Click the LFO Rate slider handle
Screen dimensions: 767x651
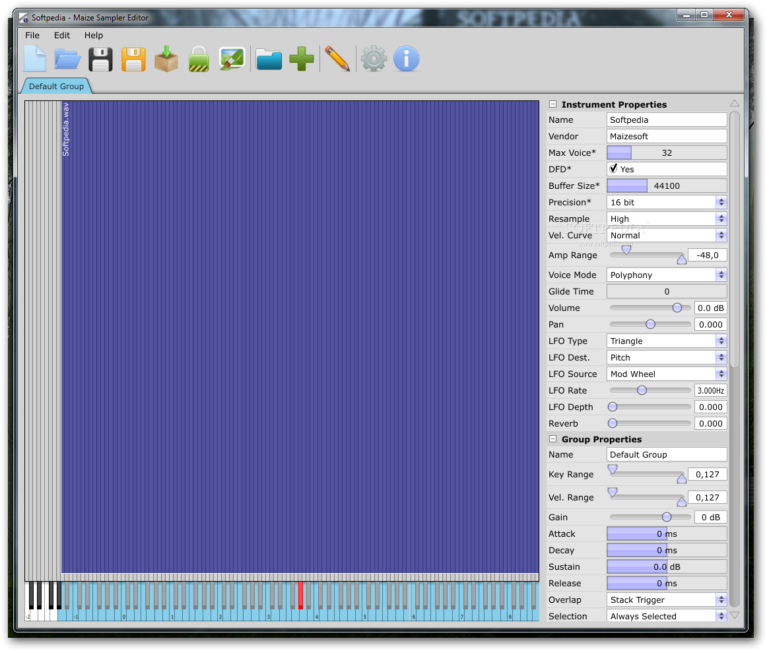tap(642, 390)
